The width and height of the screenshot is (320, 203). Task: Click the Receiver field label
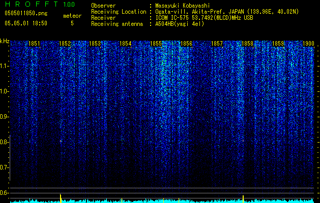pos(103,18)
